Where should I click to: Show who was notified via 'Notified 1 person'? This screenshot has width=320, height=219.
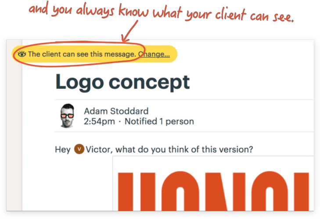pyautogui.click(x=159, y=122)
